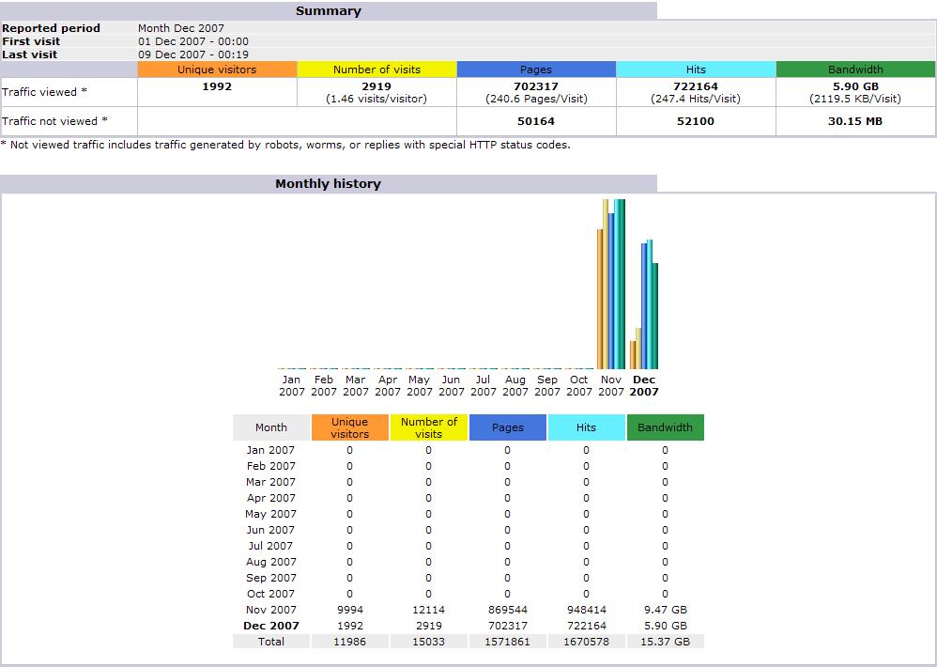This screenshot has width=937, height=667.
Task: Click the 5.90 GB bandwidth summary value
Action: [855, 86]
